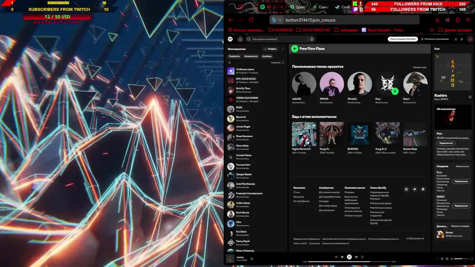Open the Create dropdown in library

(x=270, y=49)
